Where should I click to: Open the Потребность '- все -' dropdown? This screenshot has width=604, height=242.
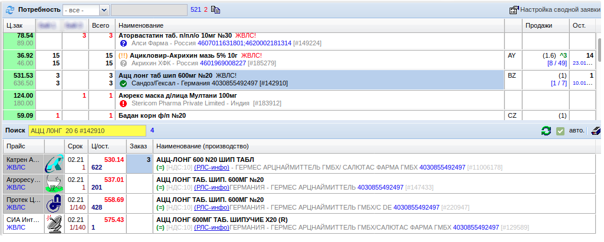pos(86,10)
